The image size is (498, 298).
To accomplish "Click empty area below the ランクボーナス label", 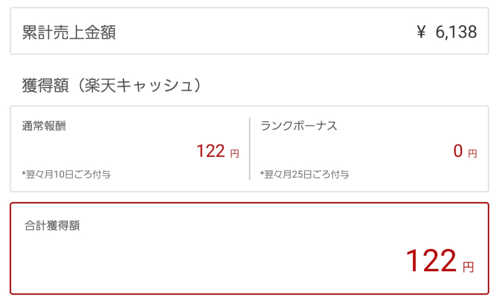I will click(337, 151).
